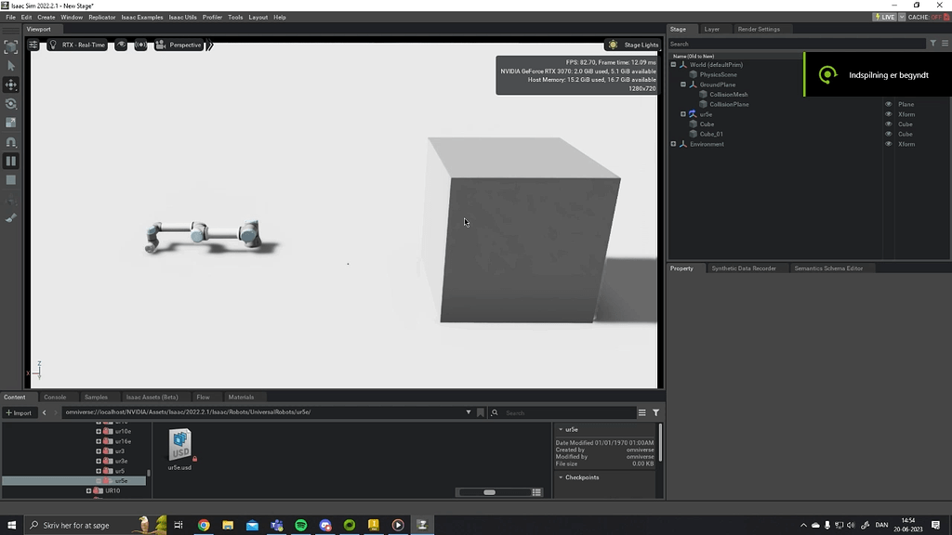
Task: Hide the ur5e robot using its eye icon
Action: (888, 114)
